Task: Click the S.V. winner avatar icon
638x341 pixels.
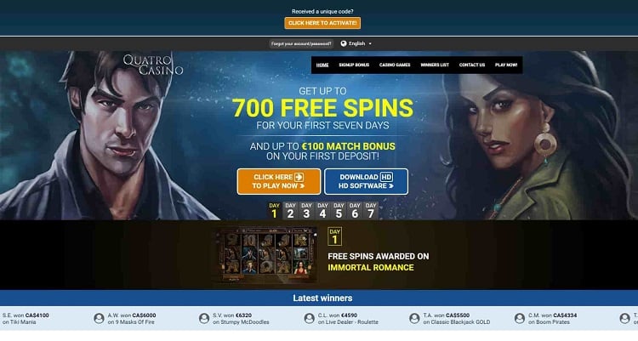Action: (x=204, y=318)
